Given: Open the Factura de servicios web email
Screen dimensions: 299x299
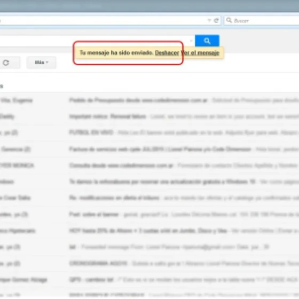Looking at the screenshot, I should (149, 149).
